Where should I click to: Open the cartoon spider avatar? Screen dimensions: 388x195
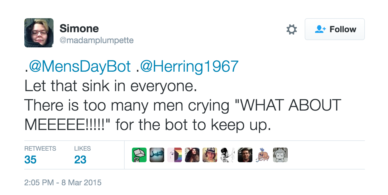point(263,155)
